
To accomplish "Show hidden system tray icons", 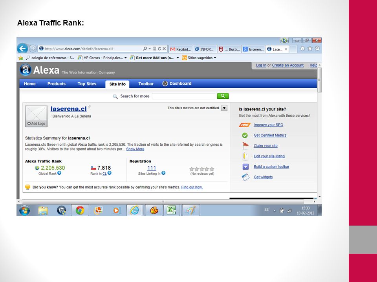I will pos(275,211).
